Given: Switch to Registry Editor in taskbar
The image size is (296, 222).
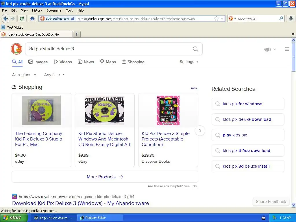Looking at the screenshot, I should [x=100, y=218].
